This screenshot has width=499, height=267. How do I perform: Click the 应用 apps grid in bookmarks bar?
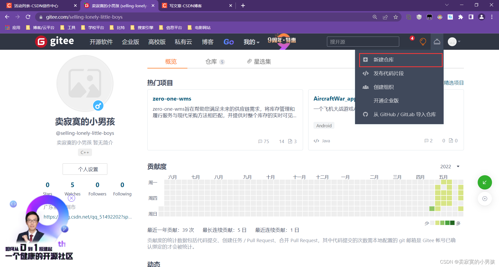pos(12,27)
